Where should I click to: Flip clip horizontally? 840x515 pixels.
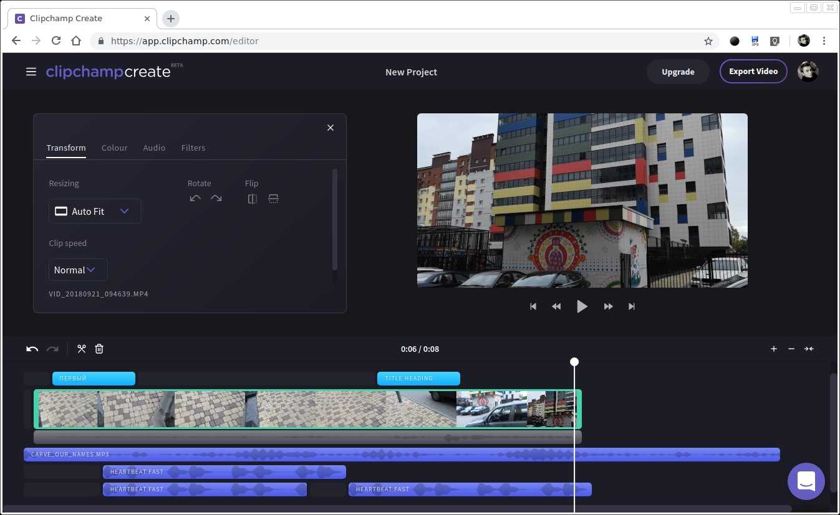[253, 199]
